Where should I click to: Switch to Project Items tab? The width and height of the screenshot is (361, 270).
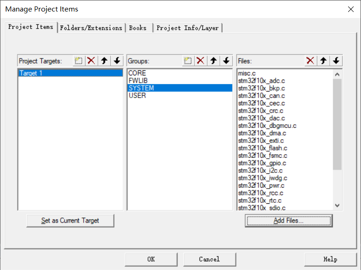(31, 27)
